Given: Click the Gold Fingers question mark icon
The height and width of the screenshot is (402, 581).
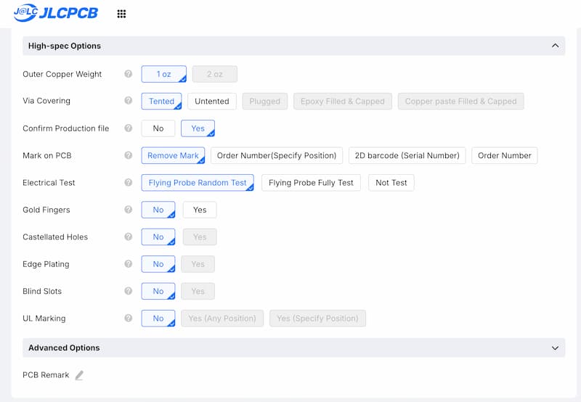Looking at the screenshot, I should (x=129, y=210).
